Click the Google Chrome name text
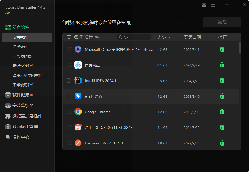This screenshot has width=249, height=172. pyautogui.click(x=98, y=112)
